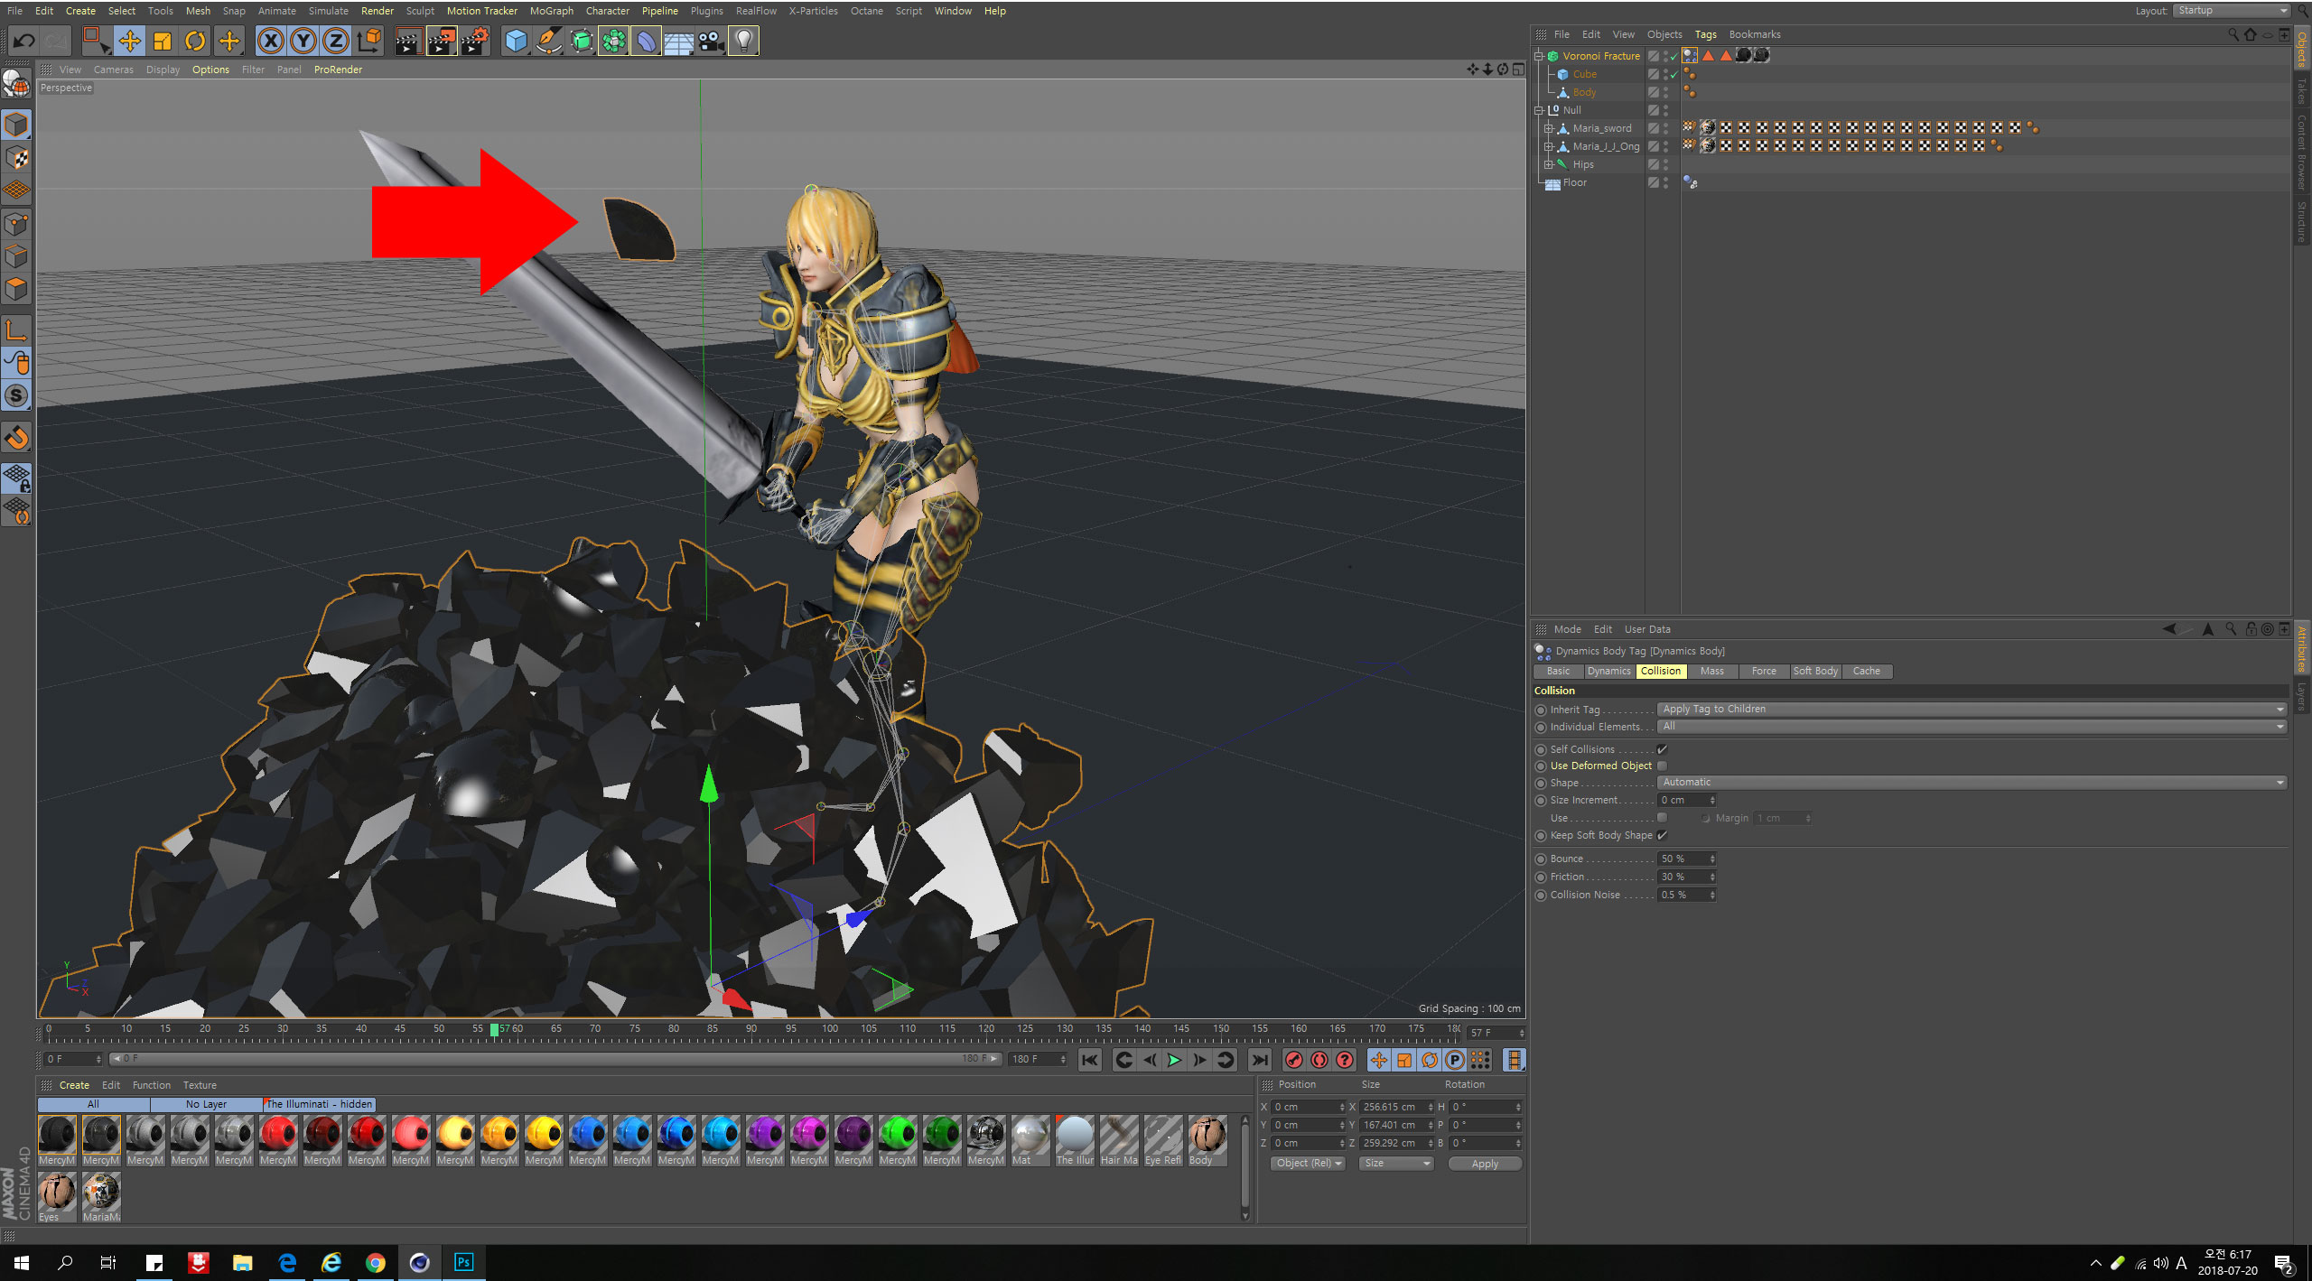This screenshot has width=2312, height=1281.
Task: Enable Use Deformed Object checkbox
Action: (x=1662, y=766)
